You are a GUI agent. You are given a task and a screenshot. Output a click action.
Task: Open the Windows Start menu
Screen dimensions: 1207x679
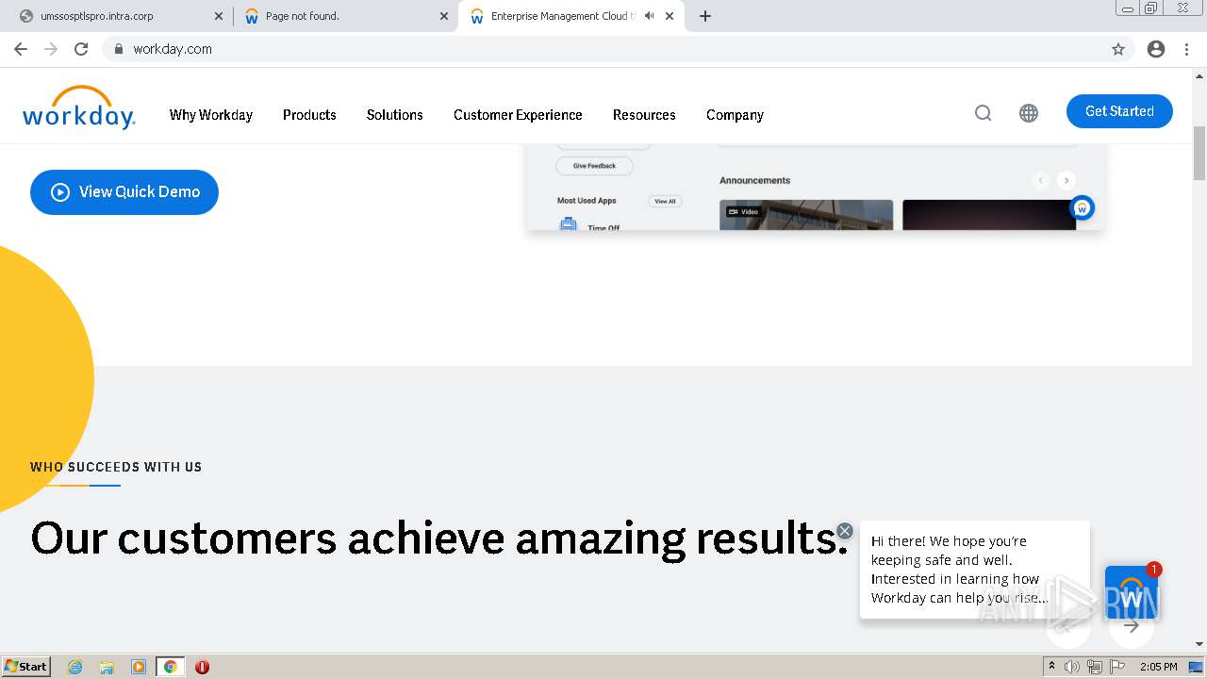click(25, 666)
